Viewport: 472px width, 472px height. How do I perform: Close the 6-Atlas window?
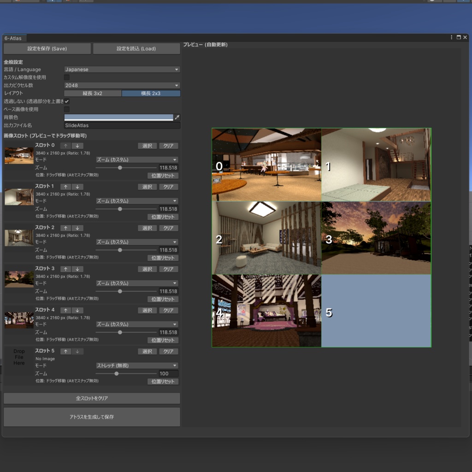click(465, 37)
